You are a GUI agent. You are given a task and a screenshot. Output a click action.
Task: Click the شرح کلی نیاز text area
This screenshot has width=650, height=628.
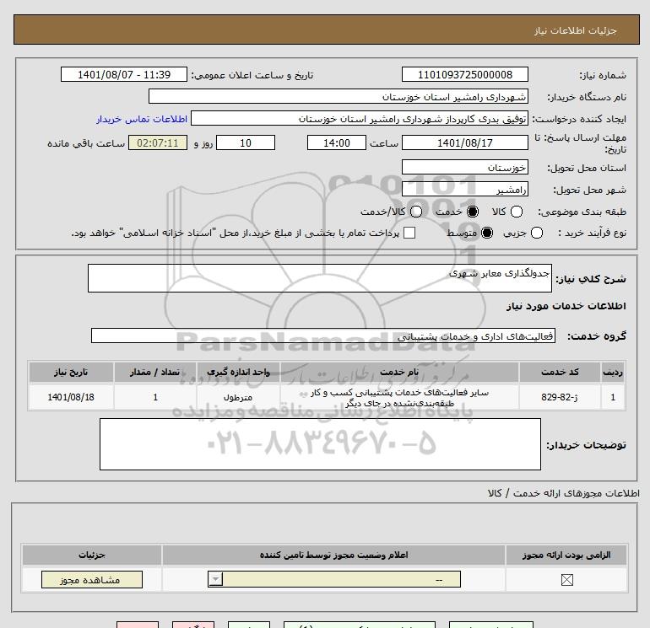coord(320,278)
